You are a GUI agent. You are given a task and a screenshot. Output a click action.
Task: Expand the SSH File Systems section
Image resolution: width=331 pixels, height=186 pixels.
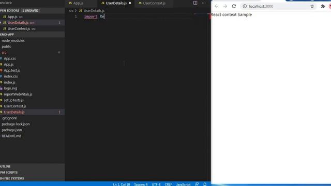(x=32, y=178)
